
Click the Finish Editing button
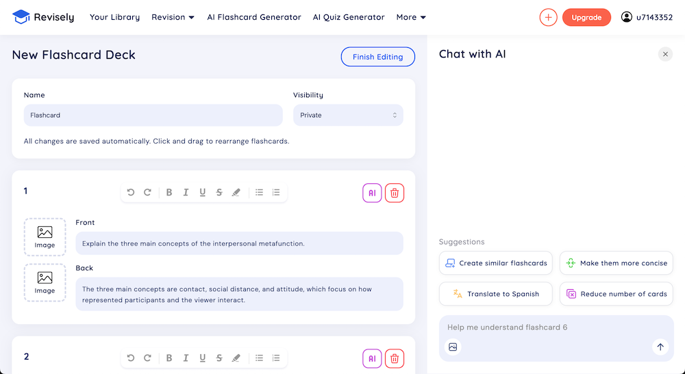(378, 57)
